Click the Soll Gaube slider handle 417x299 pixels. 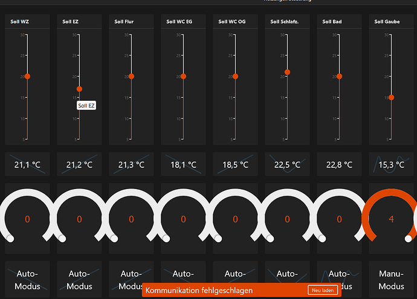(391, 97)
